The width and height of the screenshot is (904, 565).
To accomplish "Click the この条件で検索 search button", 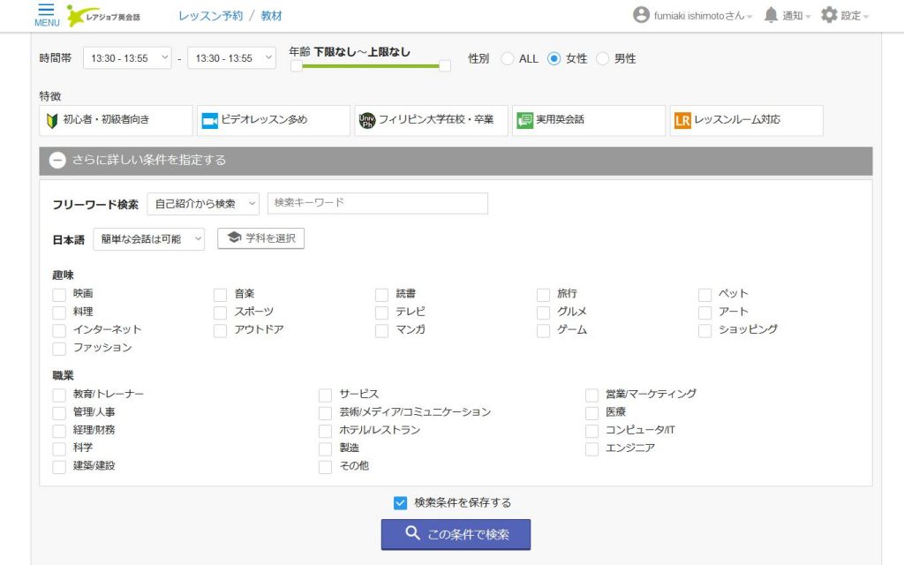I will [456, 534].
